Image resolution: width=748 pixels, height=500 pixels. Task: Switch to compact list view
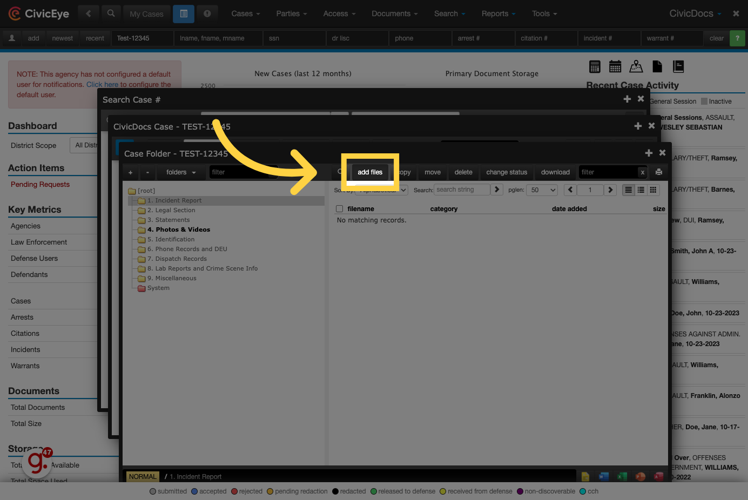point(641,190)
